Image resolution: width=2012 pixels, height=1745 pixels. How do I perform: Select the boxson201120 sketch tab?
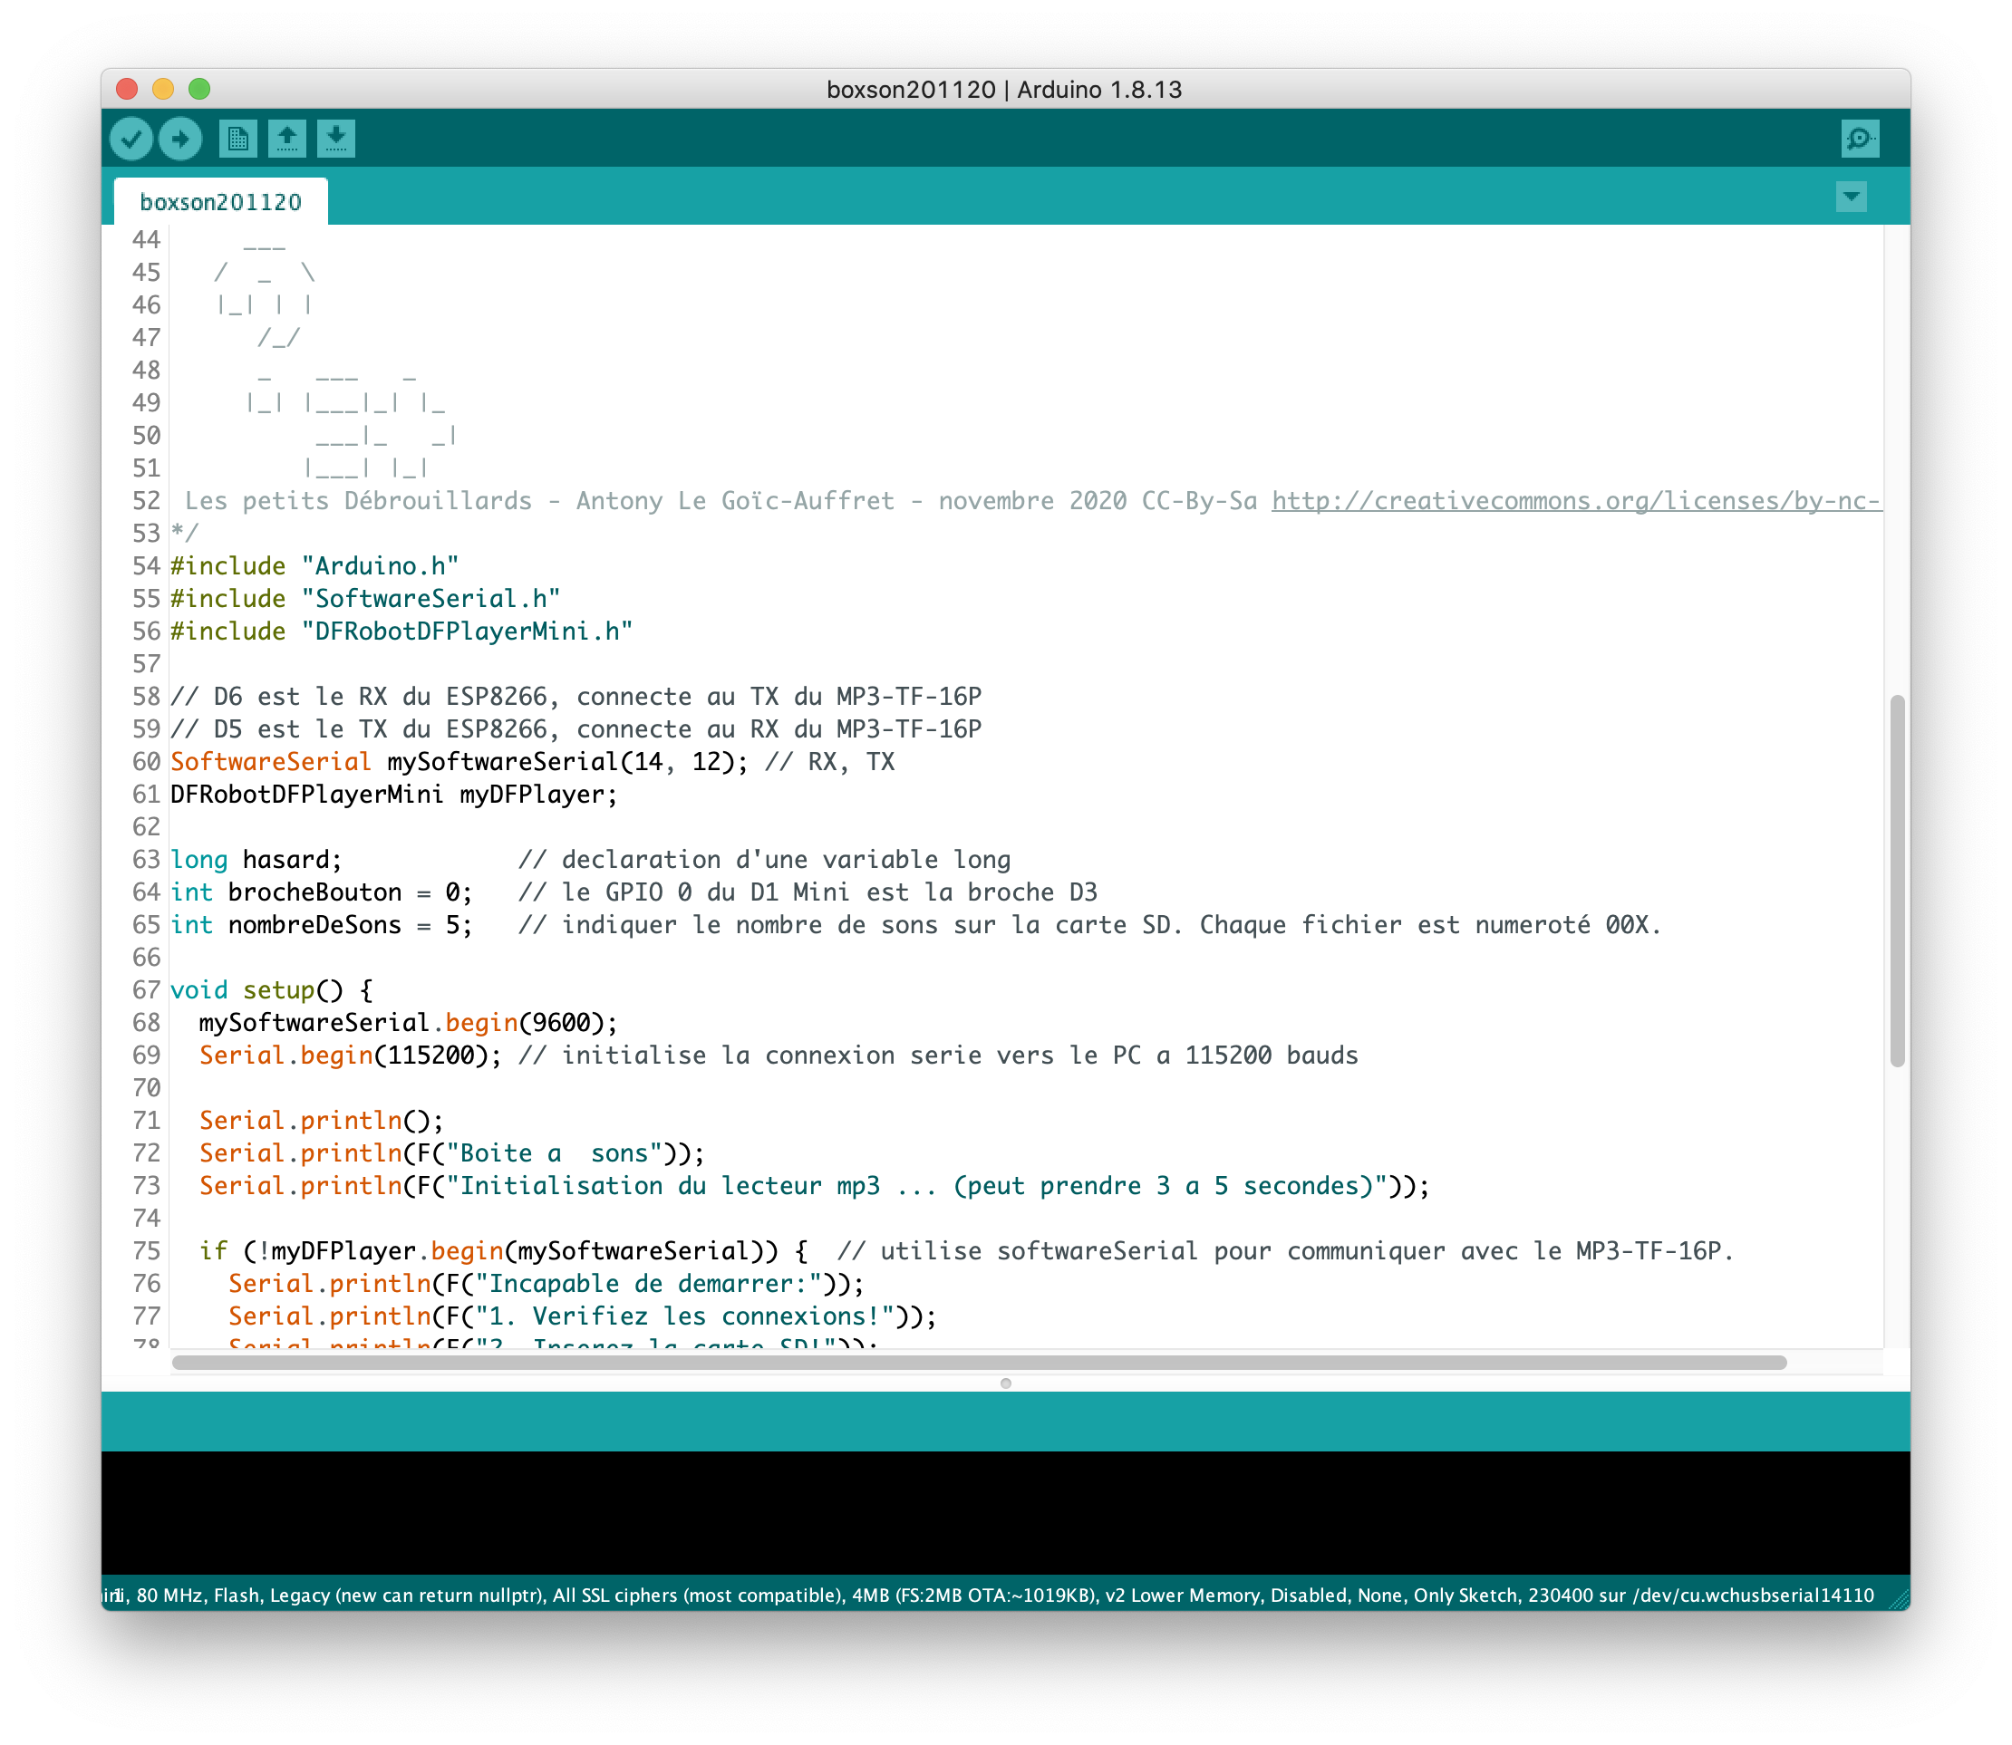pyautogui.click(x=221, y=201)
